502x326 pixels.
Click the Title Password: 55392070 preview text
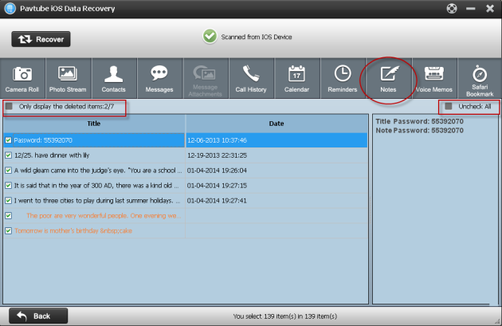(x=419, y=121)
